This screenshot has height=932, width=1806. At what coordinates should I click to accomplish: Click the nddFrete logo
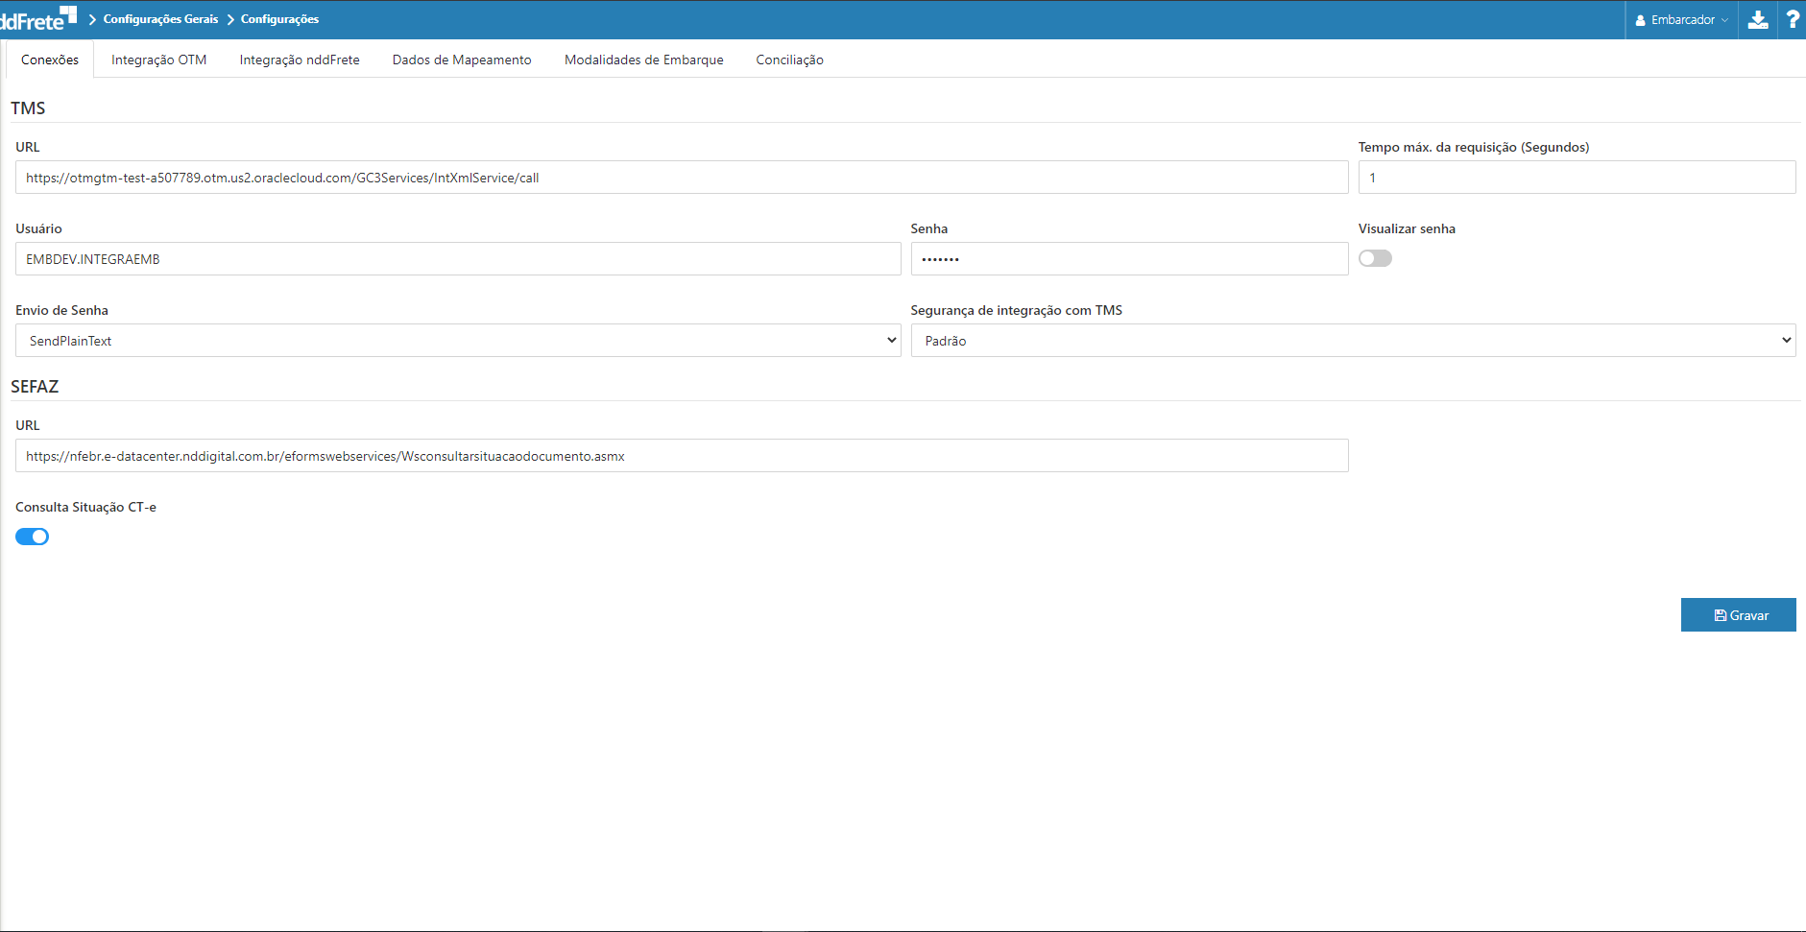(38, 19)
